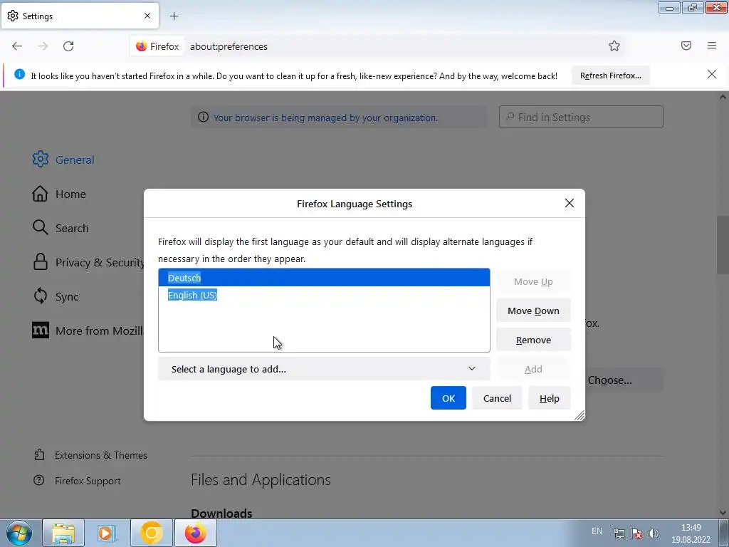Dismiss the refresh Firefox notification bar
729x547 pixels.
coord(712,74)
